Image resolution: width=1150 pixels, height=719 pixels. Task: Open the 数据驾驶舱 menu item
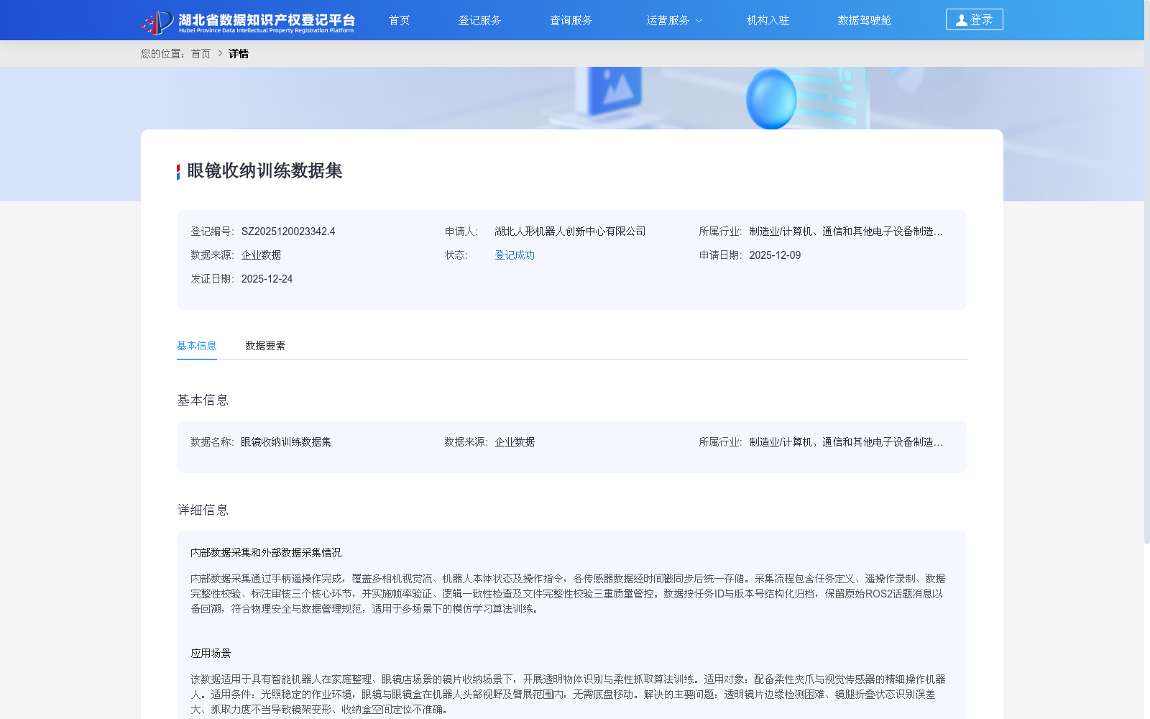864,20
